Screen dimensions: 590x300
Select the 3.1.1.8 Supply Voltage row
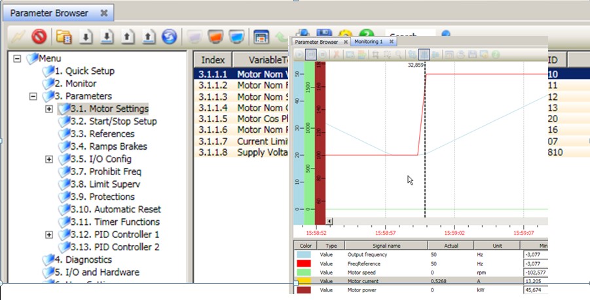(242, 152)
